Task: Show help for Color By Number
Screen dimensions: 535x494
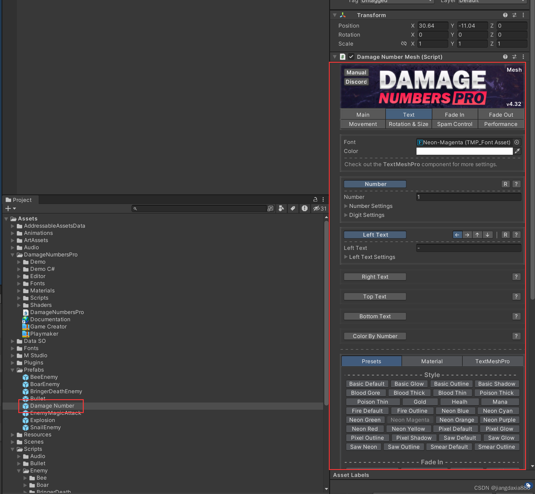Action: tap(516, 336)
